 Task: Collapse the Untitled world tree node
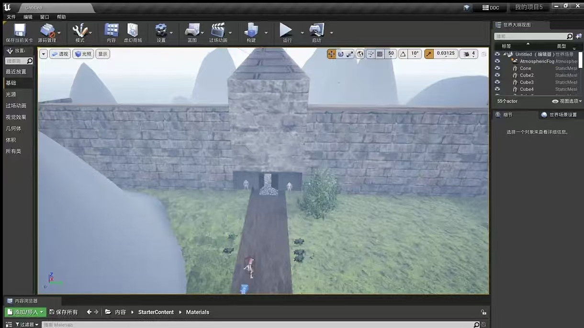[x=505, y=55]
